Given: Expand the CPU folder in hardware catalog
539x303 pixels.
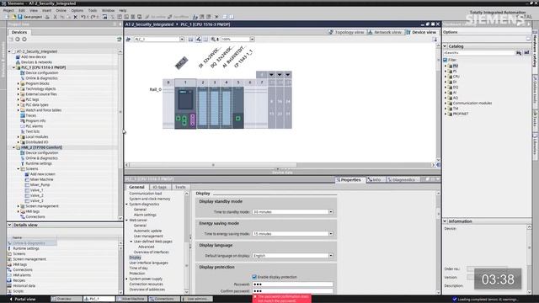Looking at the screenshot, I should click(446, 77).
